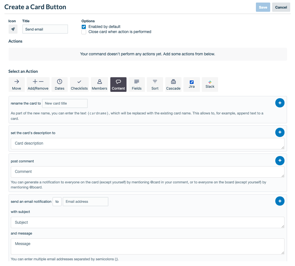Select the Content actions tab

click(118, 85)
